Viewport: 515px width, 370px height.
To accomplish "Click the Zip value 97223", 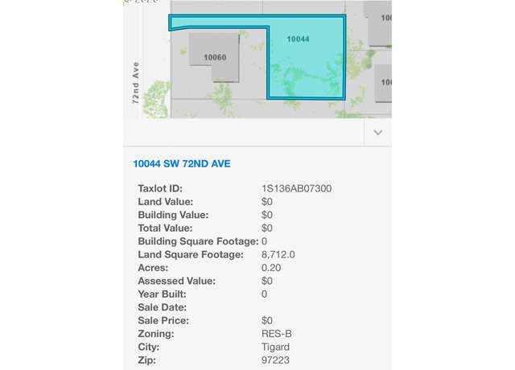I will tap(275, 360).
